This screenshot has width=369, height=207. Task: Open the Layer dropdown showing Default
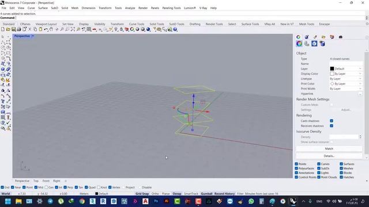[x=346, y=69]
